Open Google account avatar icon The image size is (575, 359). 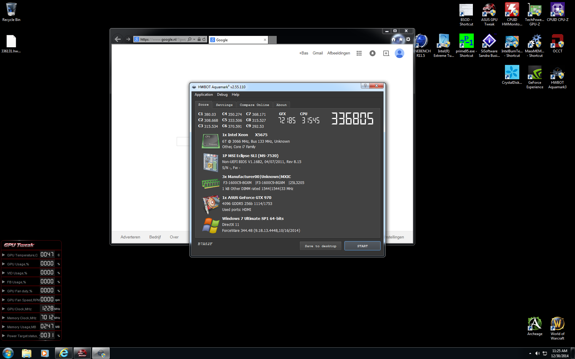[x=400, y=53]
